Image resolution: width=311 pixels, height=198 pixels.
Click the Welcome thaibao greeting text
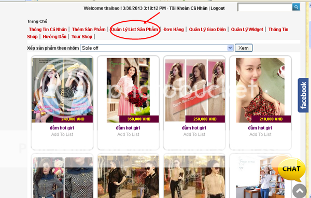pyautogui.click(x=103, y=8)
